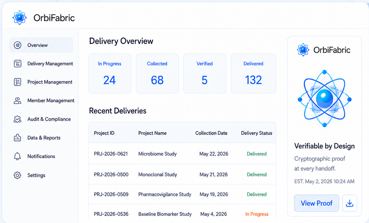369x223 pixels.
Task: Open the Settings menu label
Action: point(36,175)
